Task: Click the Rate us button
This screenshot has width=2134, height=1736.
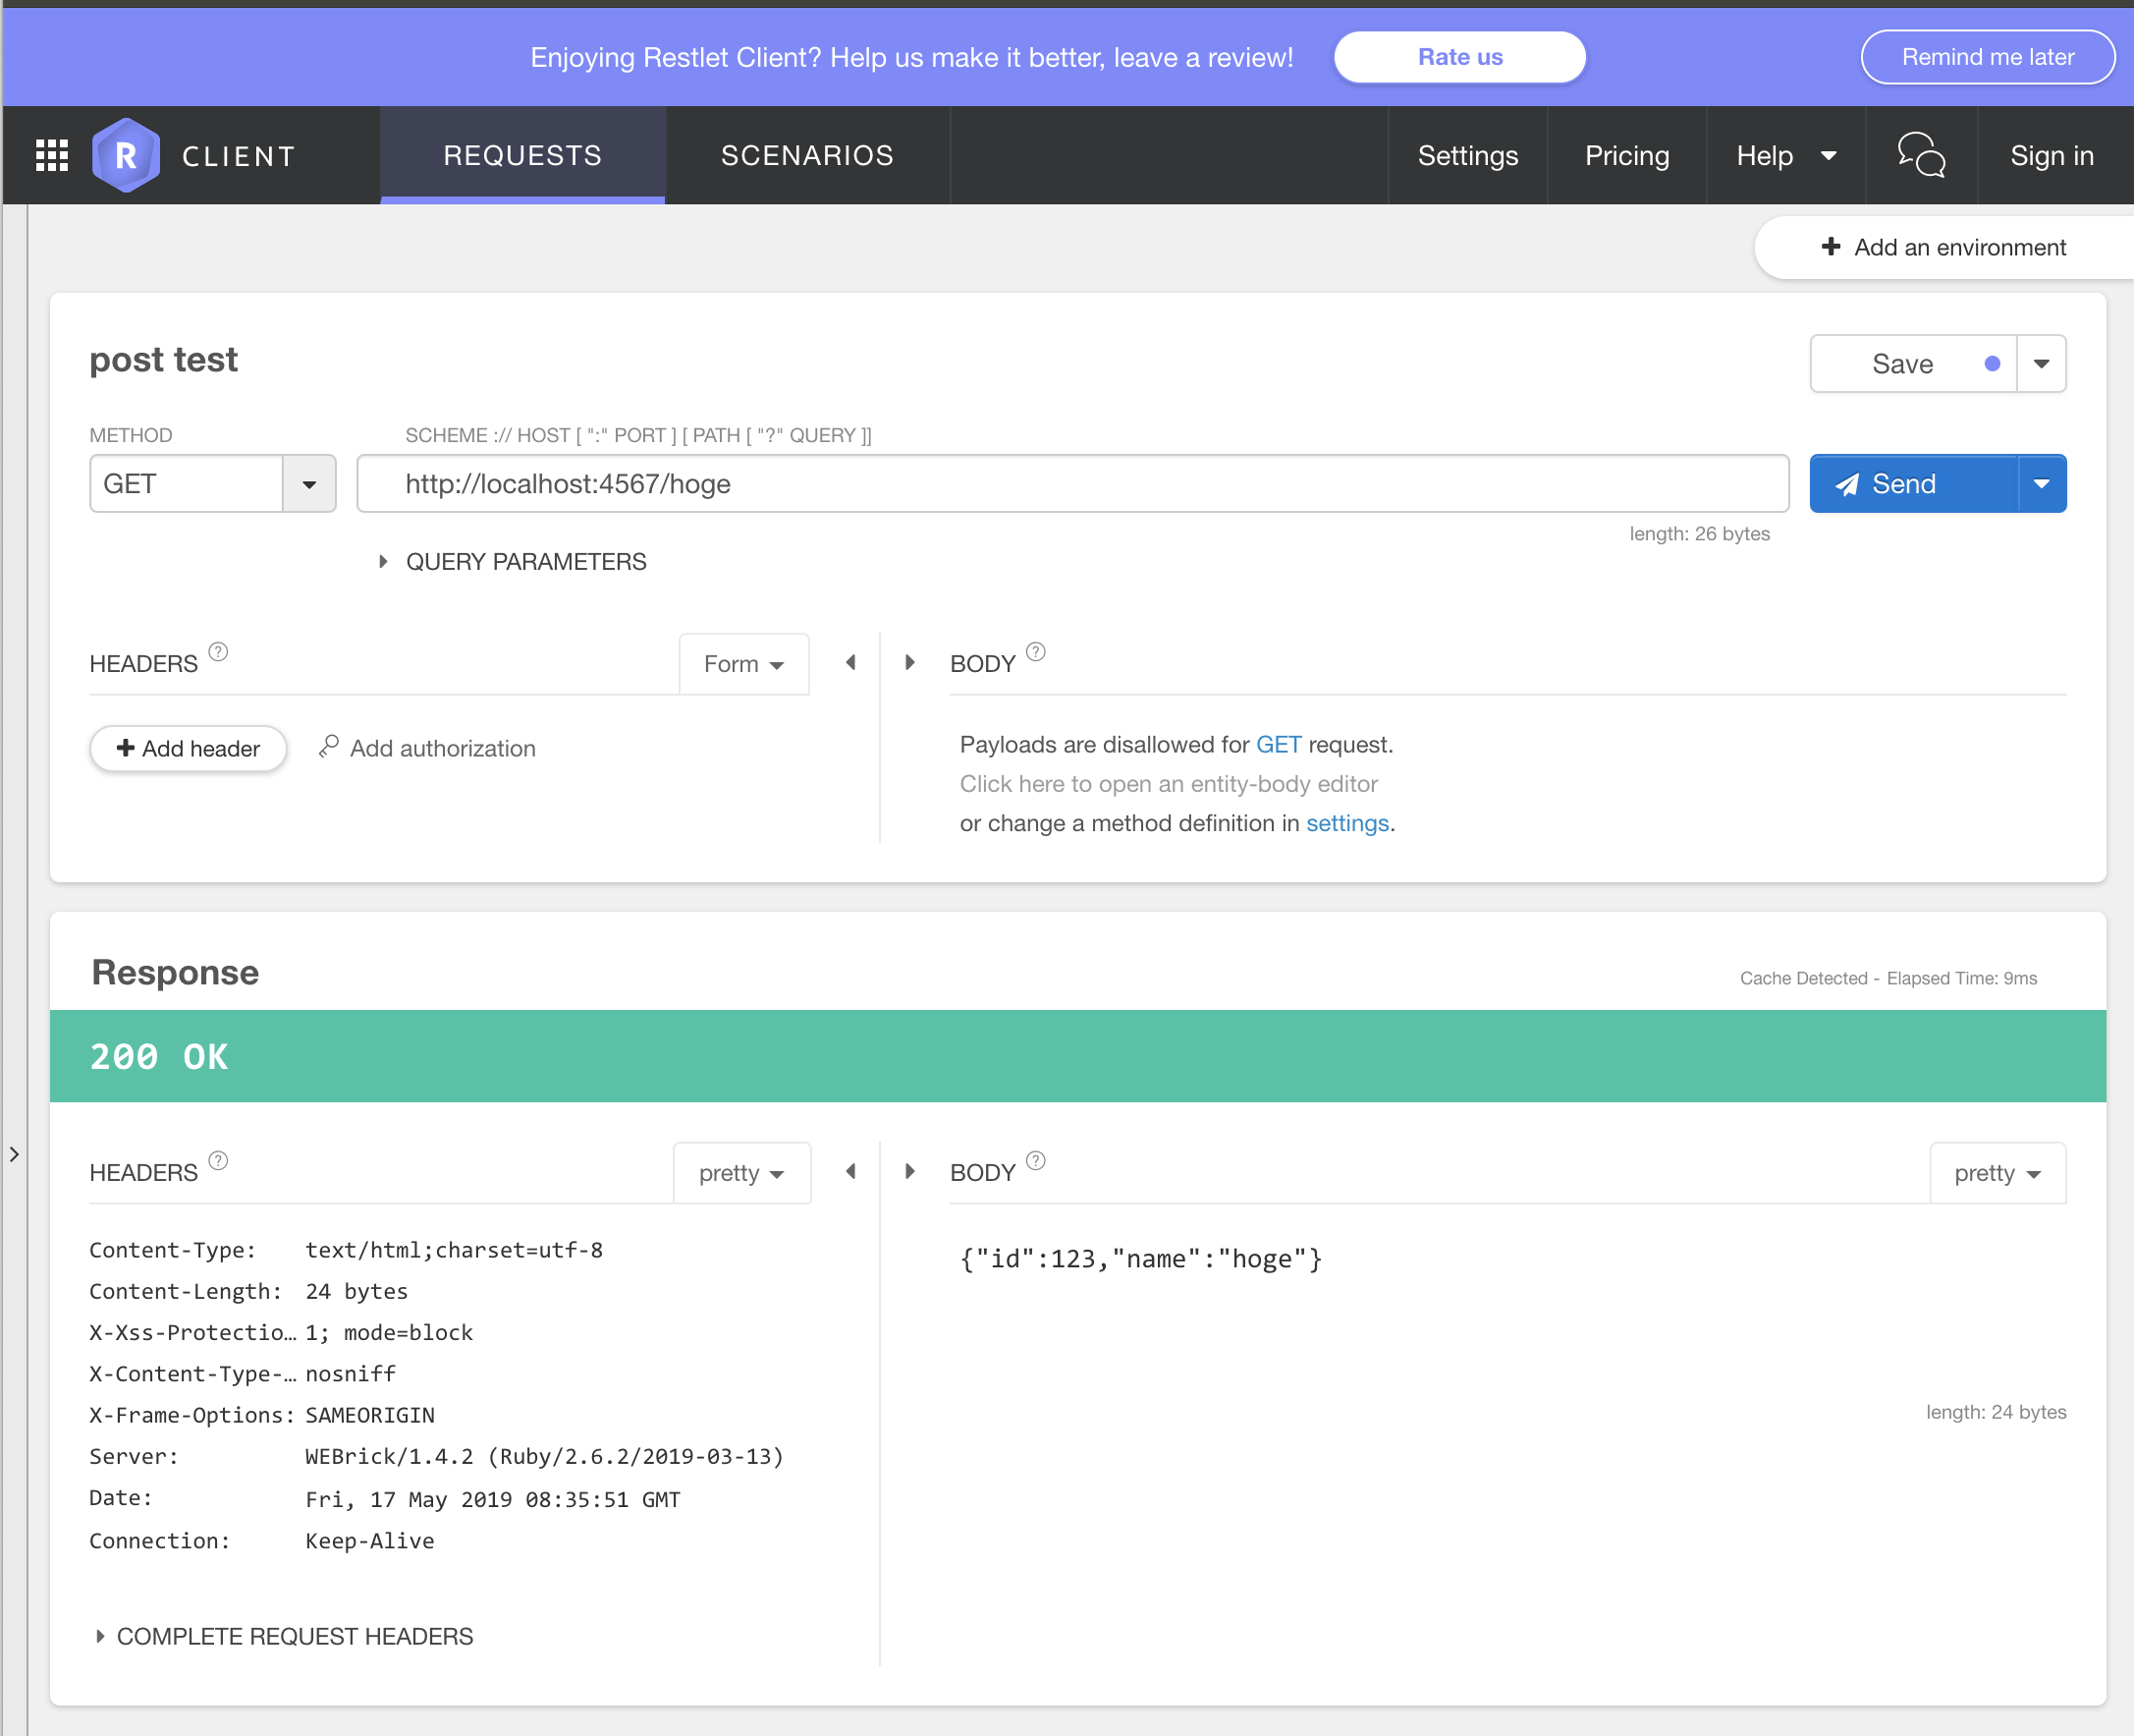Action: pyautogui.click(x=1458, y=57)
